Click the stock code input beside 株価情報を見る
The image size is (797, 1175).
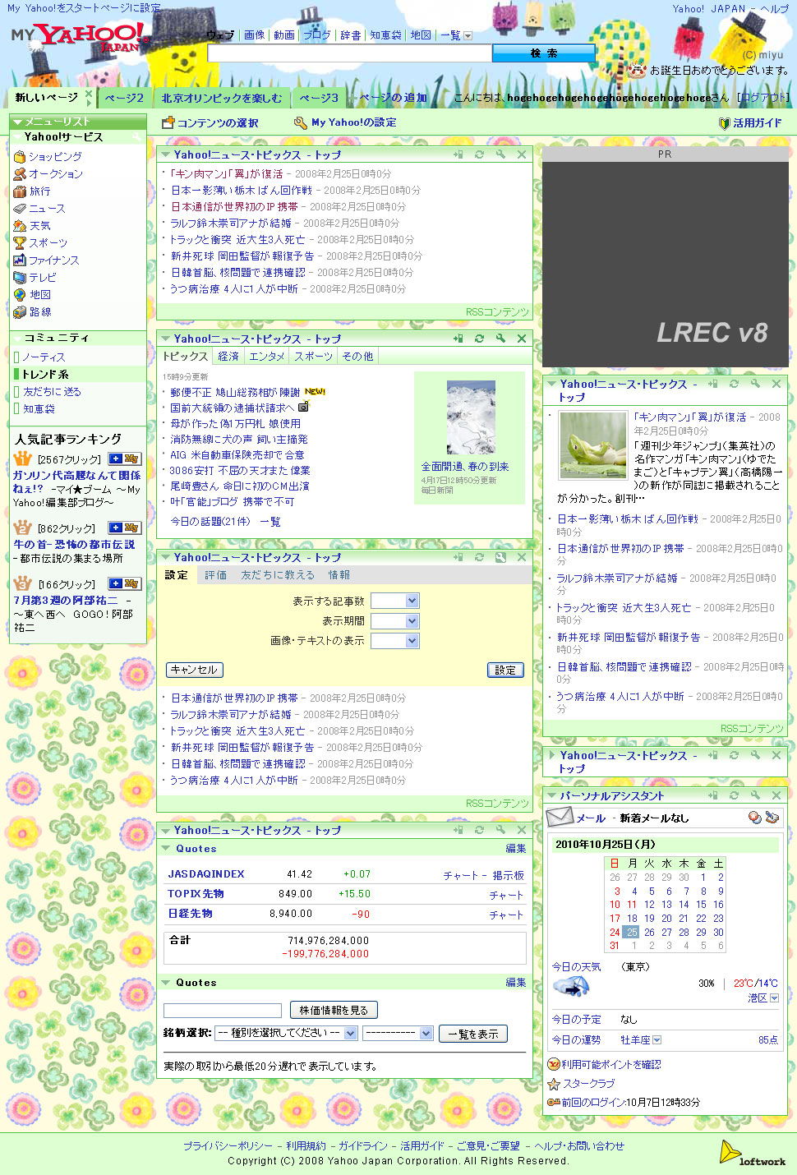click(223, 1011)
